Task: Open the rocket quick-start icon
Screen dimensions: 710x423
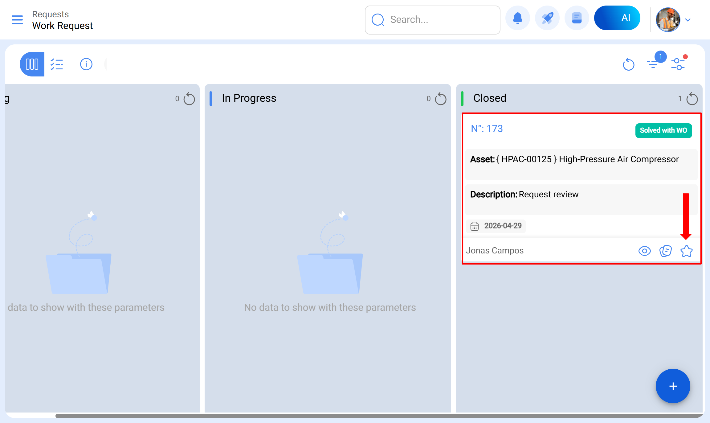Action: pos(547,18)
